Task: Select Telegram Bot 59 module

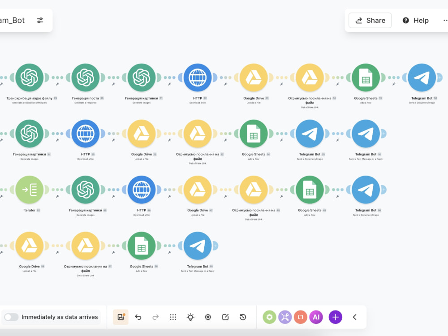Action: coord(198,246)
